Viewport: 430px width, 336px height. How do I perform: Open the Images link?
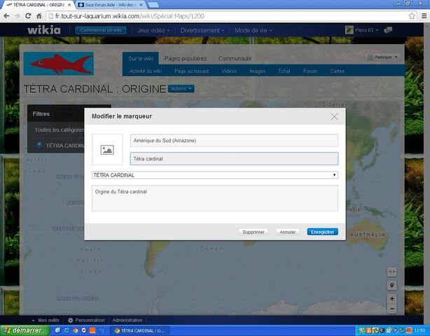tap(257, 71)
